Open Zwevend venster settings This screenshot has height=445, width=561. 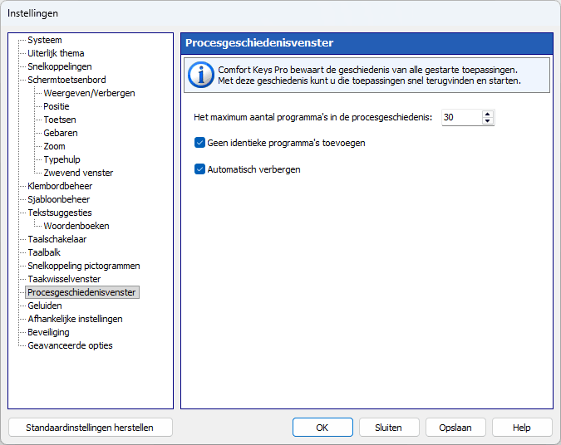point(78,173)
